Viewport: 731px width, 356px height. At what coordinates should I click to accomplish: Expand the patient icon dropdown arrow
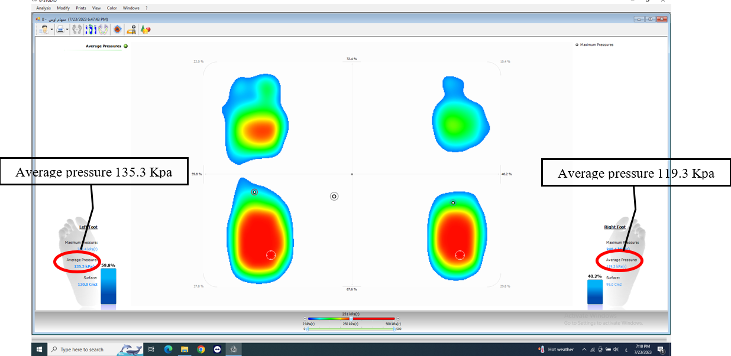pyautogui.click(x=52, y=29)
